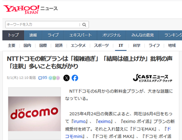Screen dimensions: 182x140
Task: Click the text 2025年4月24日の発表によると
Action: [99, 114]
